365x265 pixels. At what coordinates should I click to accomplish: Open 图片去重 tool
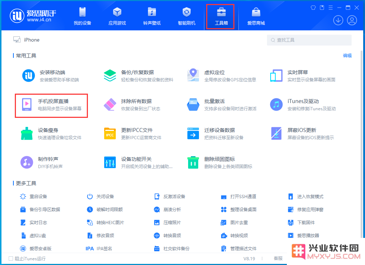pos(234,223)
